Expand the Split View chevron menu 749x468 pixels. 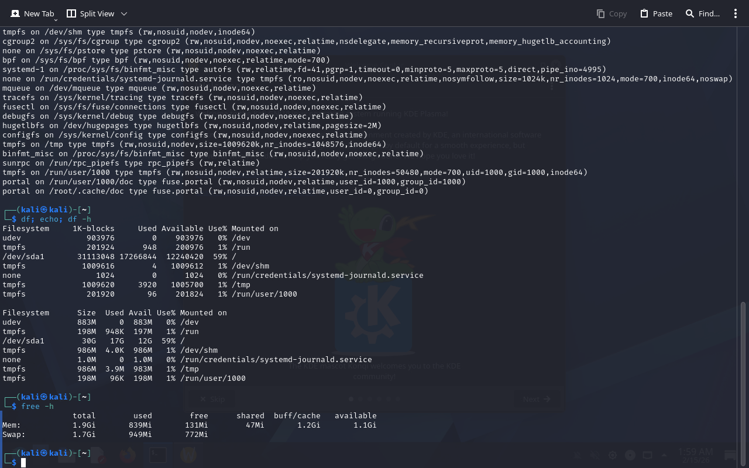[x=123, y=13]
